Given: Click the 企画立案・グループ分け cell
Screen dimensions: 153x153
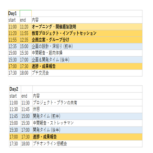Looking at the screenshot, I should pos(87,40).
